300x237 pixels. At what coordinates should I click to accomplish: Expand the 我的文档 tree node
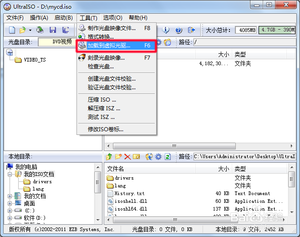pyautogui.click(x=10, y=196)
